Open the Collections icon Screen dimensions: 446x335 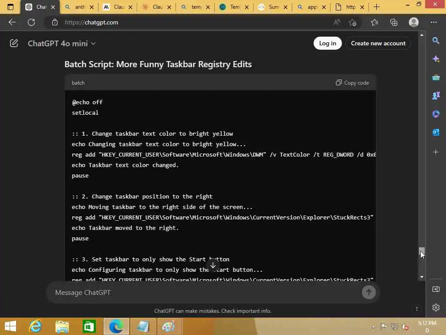394,22
